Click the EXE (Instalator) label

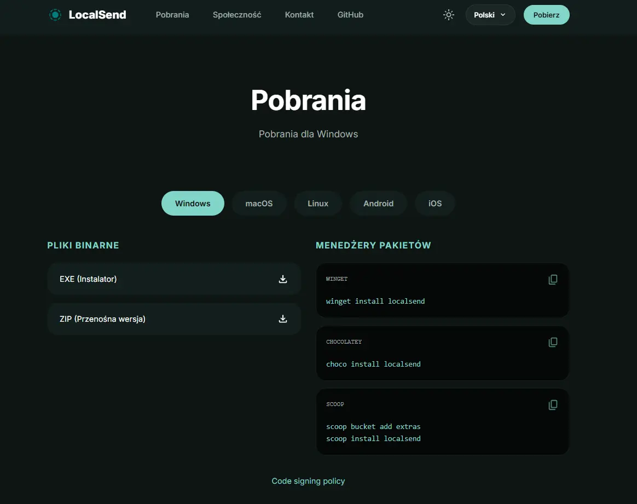88,279
